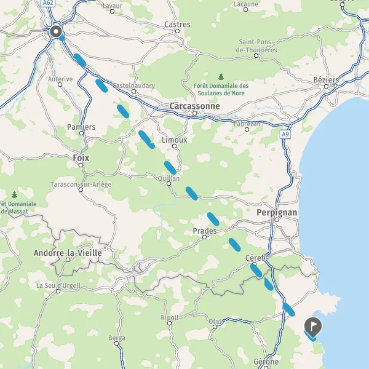Viewport: 369px width, 369px height.
Task: Click the Pamiers town label
Action: click(x=81, y=127)
